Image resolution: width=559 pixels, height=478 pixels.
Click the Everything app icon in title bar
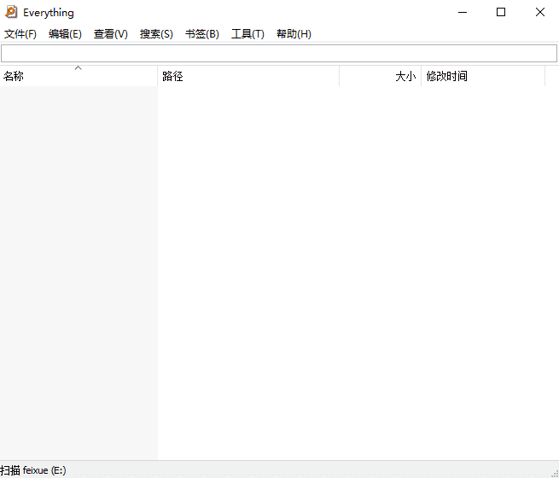(x=11, y=12)
